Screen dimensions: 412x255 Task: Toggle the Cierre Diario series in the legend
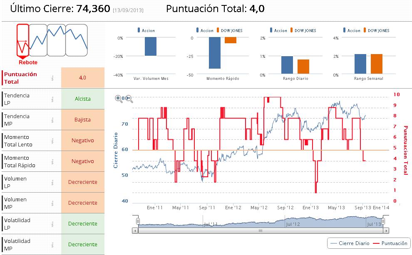point(350,243)
